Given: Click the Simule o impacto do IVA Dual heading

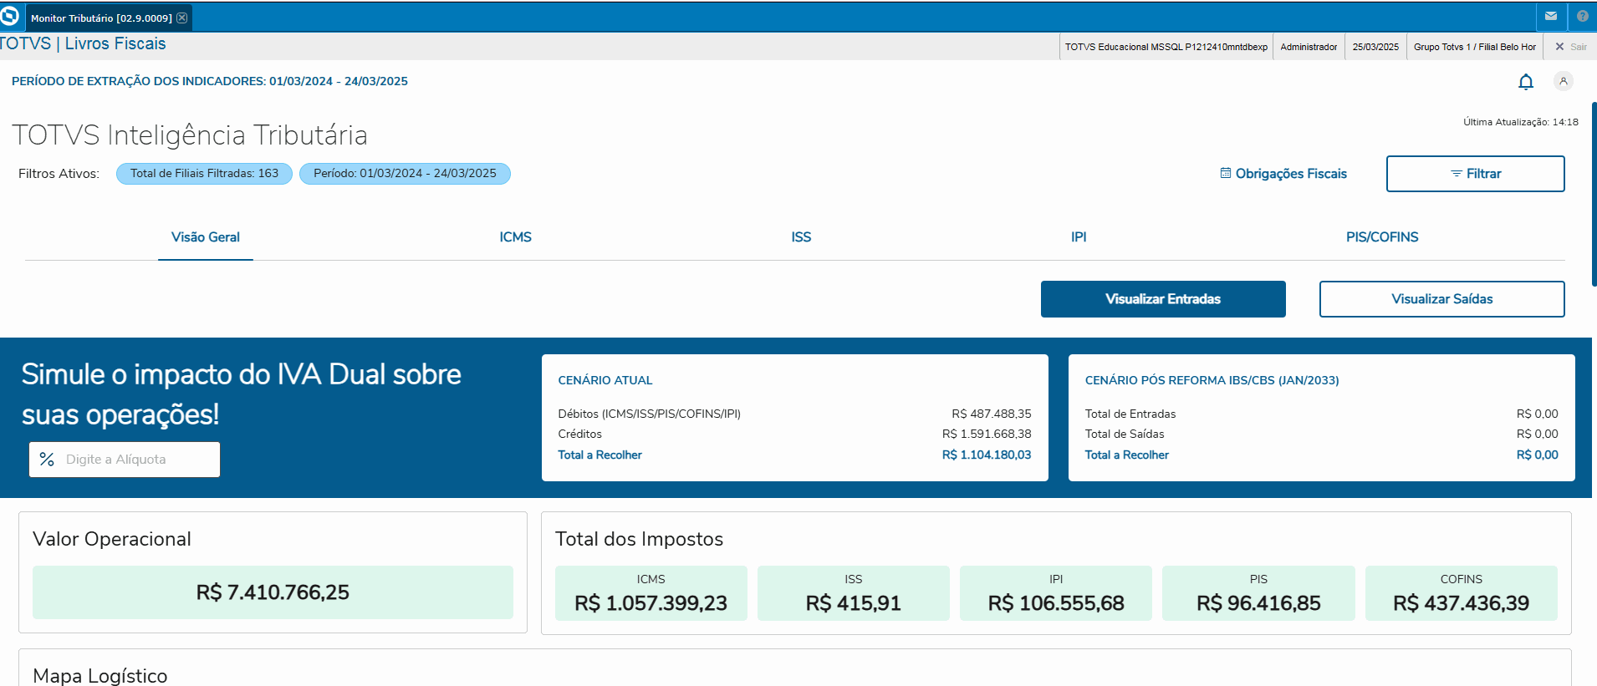Looking at the screenshot, I should click(x=242, y=394).
